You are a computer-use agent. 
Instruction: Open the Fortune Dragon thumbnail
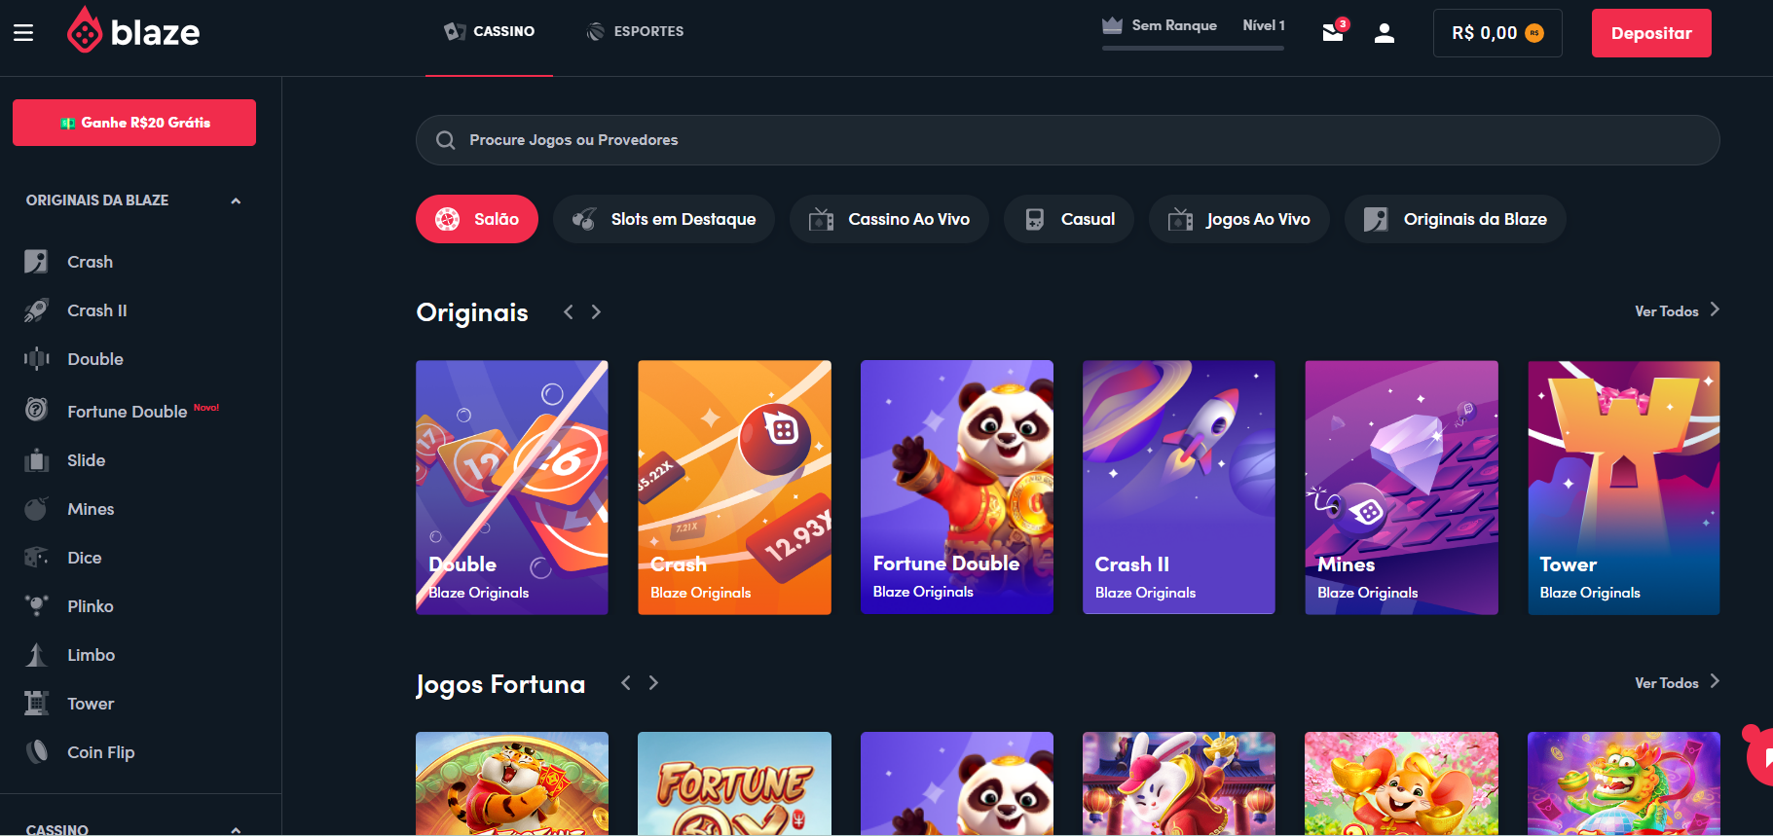1624,783
